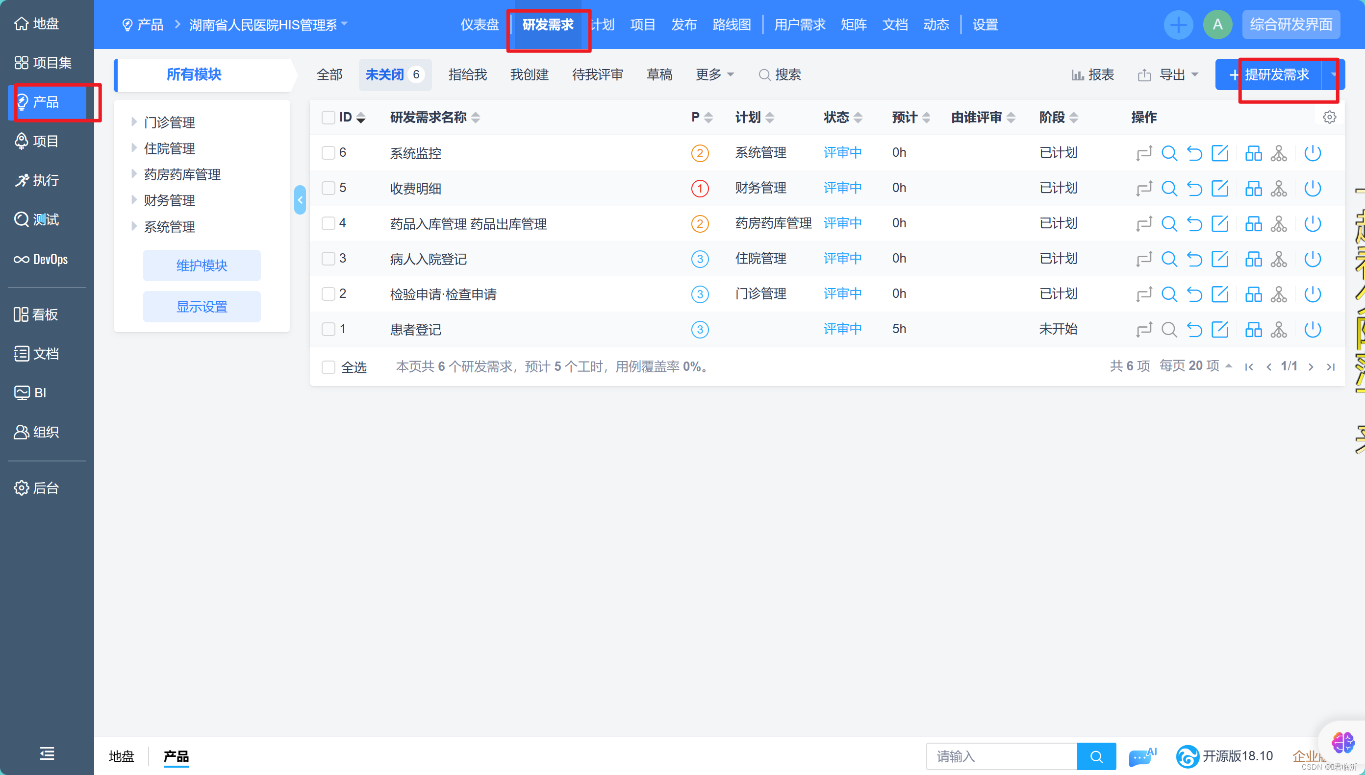Check the checkbox for requirement ID 6
The width and height of the screenshot is (1365, 775).
[x=329, y=153]
